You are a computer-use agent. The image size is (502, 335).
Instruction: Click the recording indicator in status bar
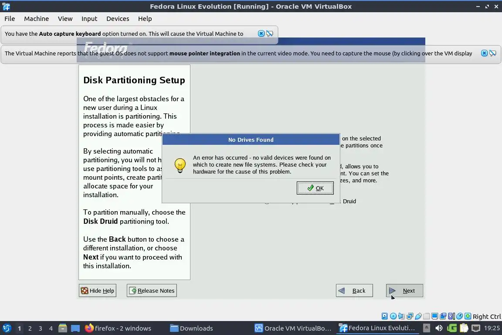[443, 316]
